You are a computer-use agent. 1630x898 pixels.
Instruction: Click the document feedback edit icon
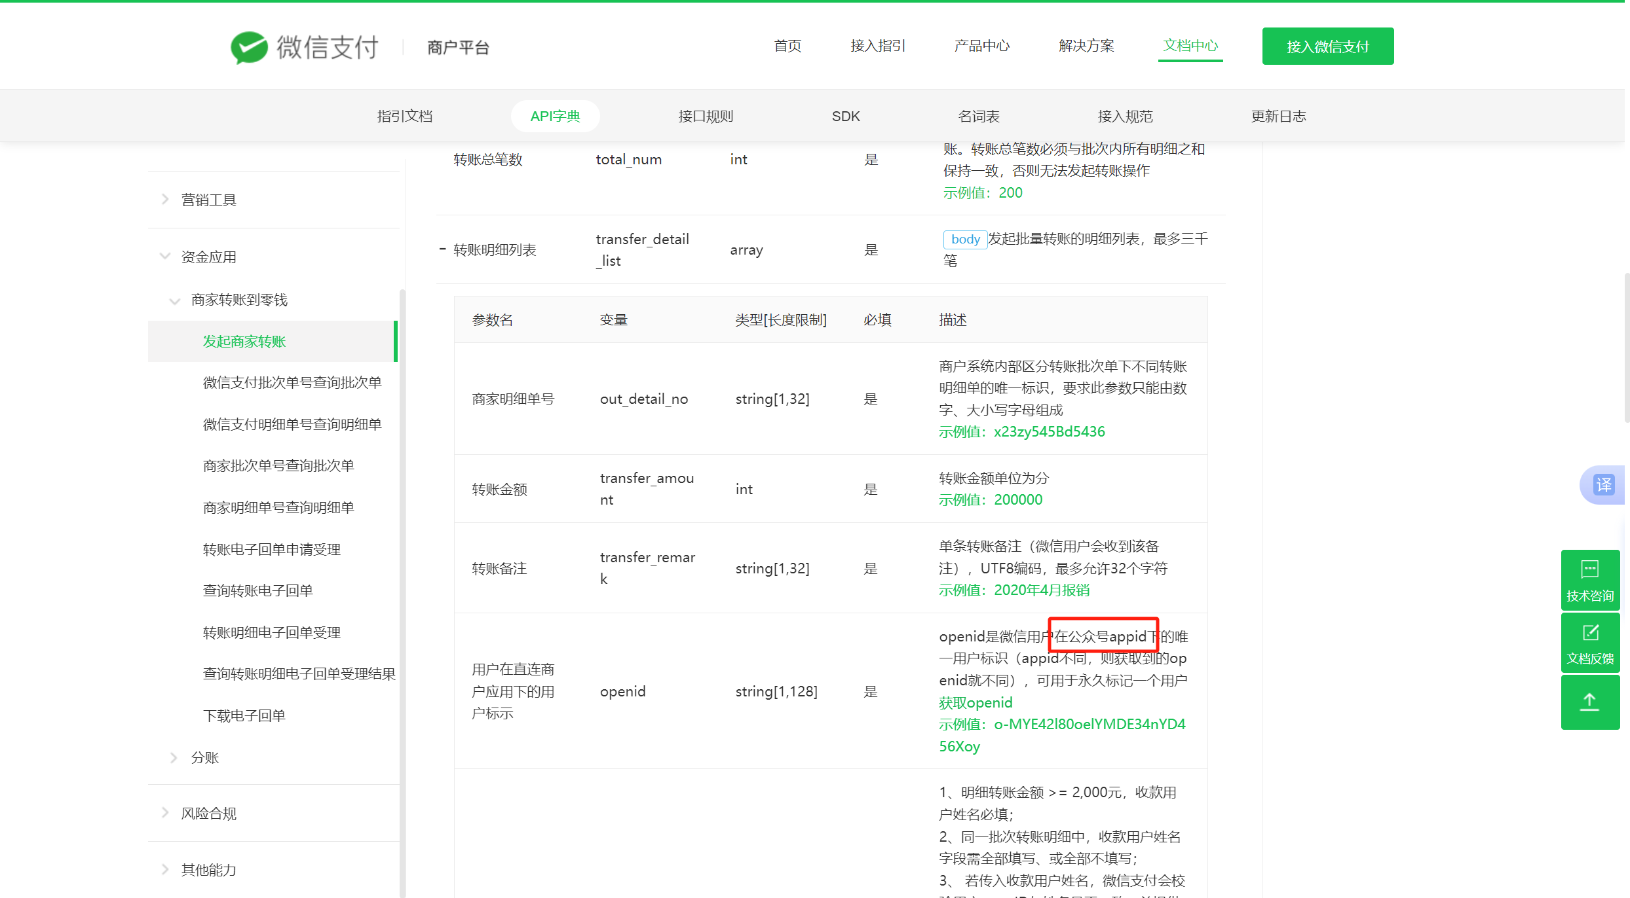pyautogui.click(x=1590, y=633)
